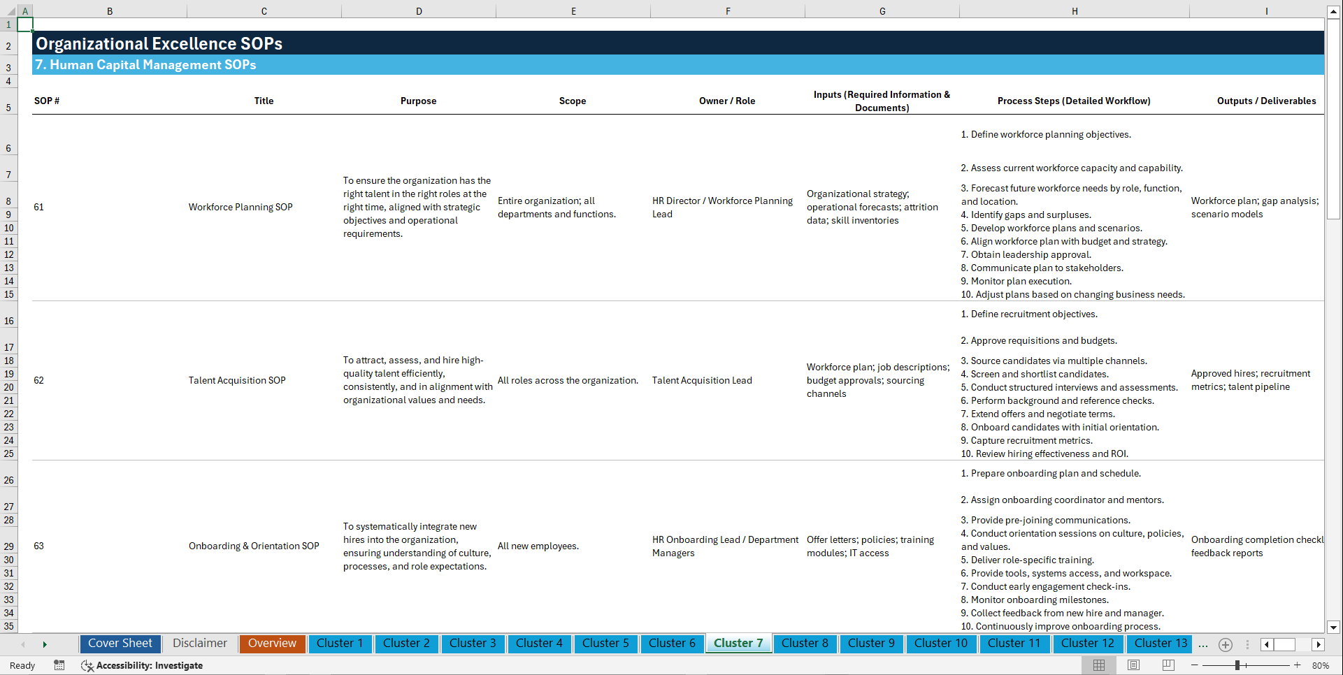Viewport: 1343px width, 675px height.
Task: Switch to Page Layout view icon
Action: coord(1132,665)
